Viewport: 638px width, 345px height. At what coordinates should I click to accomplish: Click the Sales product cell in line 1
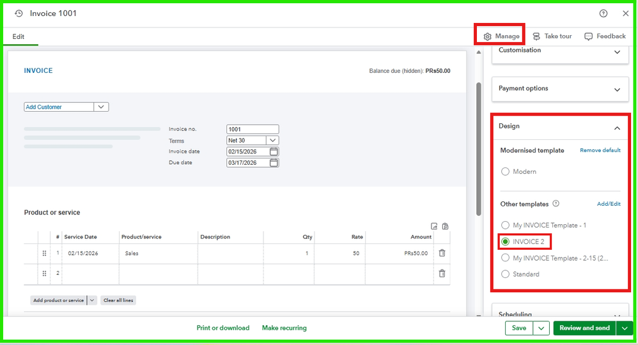(x=159, y=253)
